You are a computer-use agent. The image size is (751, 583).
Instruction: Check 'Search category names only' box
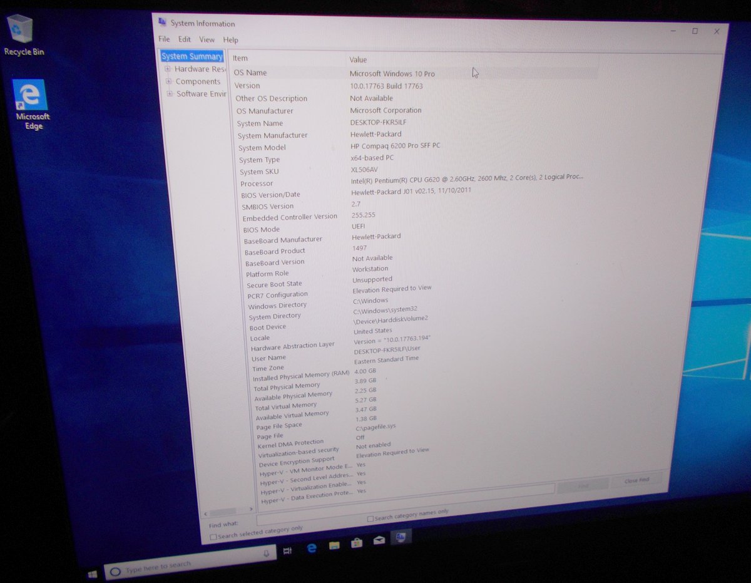tap(370, 519)
